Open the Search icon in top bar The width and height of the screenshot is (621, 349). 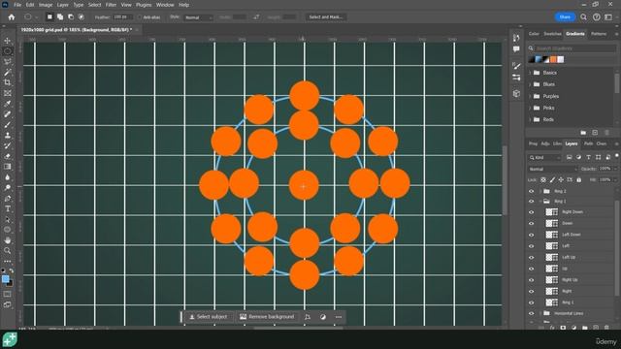pos(583,17)
